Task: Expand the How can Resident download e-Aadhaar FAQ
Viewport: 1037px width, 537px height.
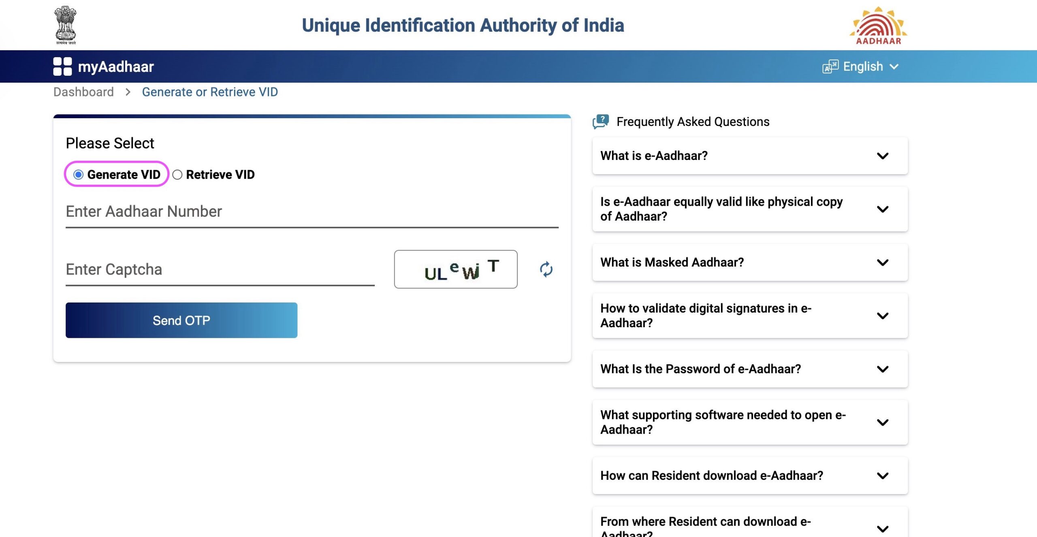Action: [884, 475]
